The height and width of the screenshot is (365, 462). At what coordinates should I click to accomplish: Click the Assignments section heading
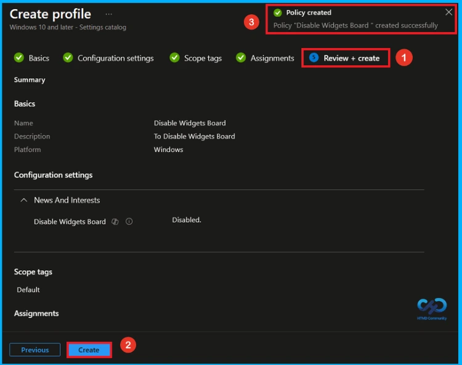click(36, 313)
